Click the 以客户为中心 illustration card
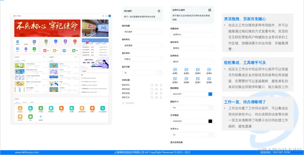This screenshot has width=304, height=155. point(95,63)
